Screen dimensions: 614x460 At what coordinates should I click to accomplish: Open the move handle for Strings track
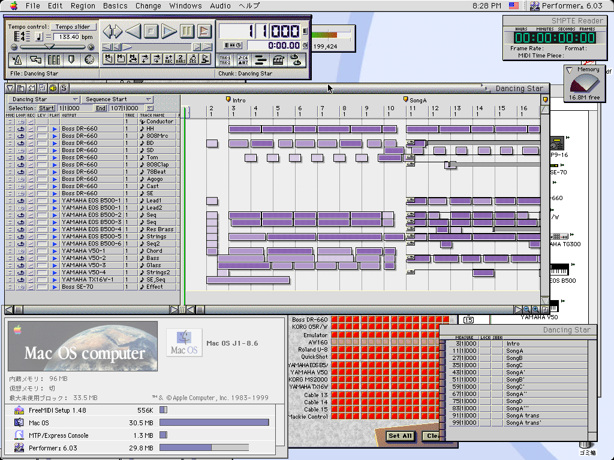10,237
